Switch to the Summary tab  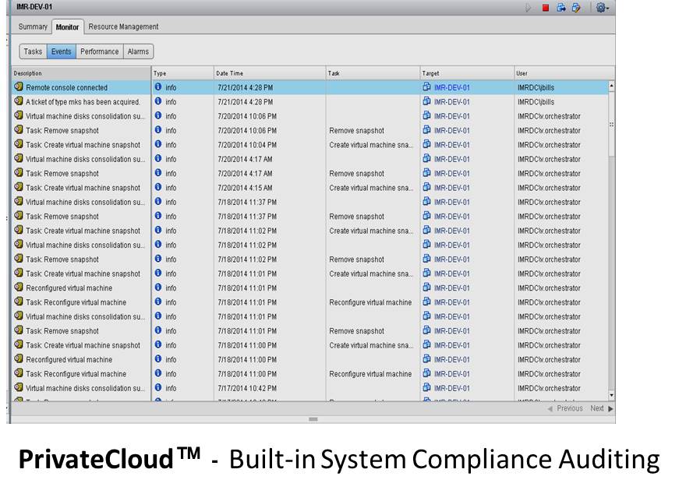33,26
